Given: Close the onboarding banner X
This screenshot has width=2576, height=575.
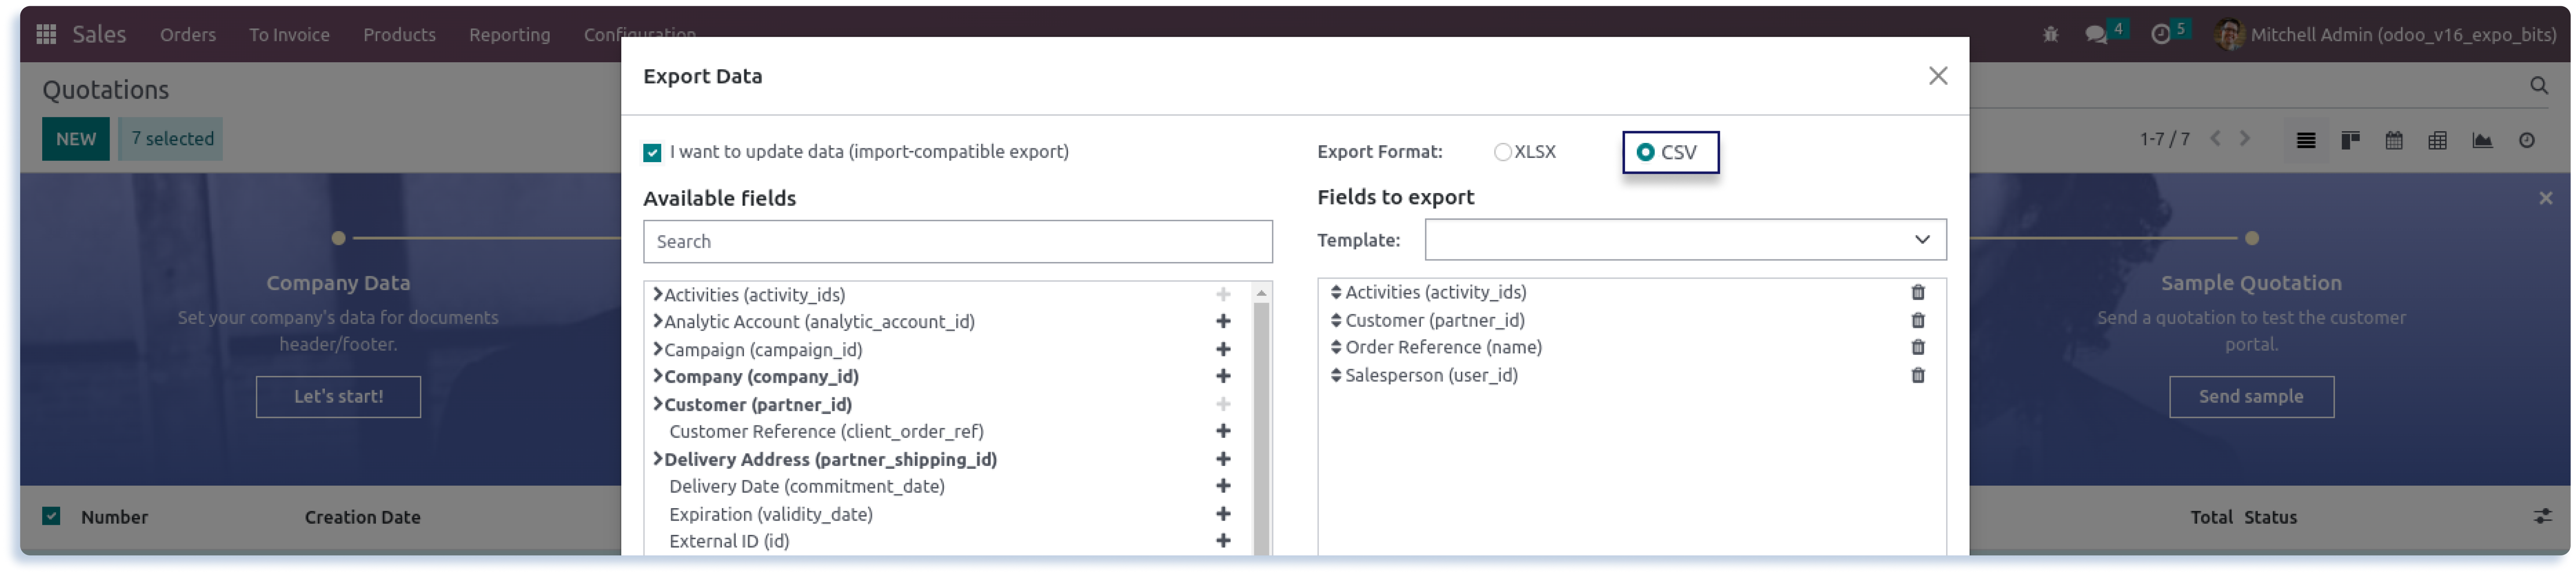Looking at the screenshot, I should [2545, 198].
